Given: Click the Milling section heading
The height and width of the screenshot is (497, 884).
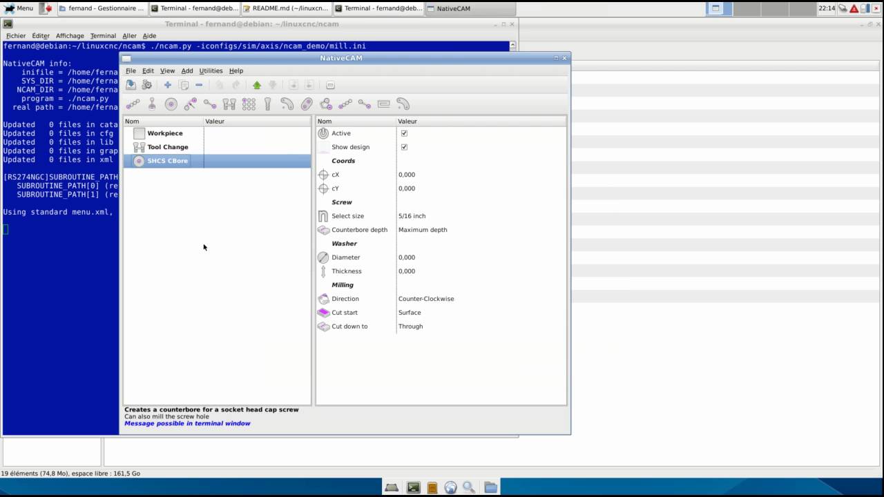Looking at the screenshot, I should [343, 285].
